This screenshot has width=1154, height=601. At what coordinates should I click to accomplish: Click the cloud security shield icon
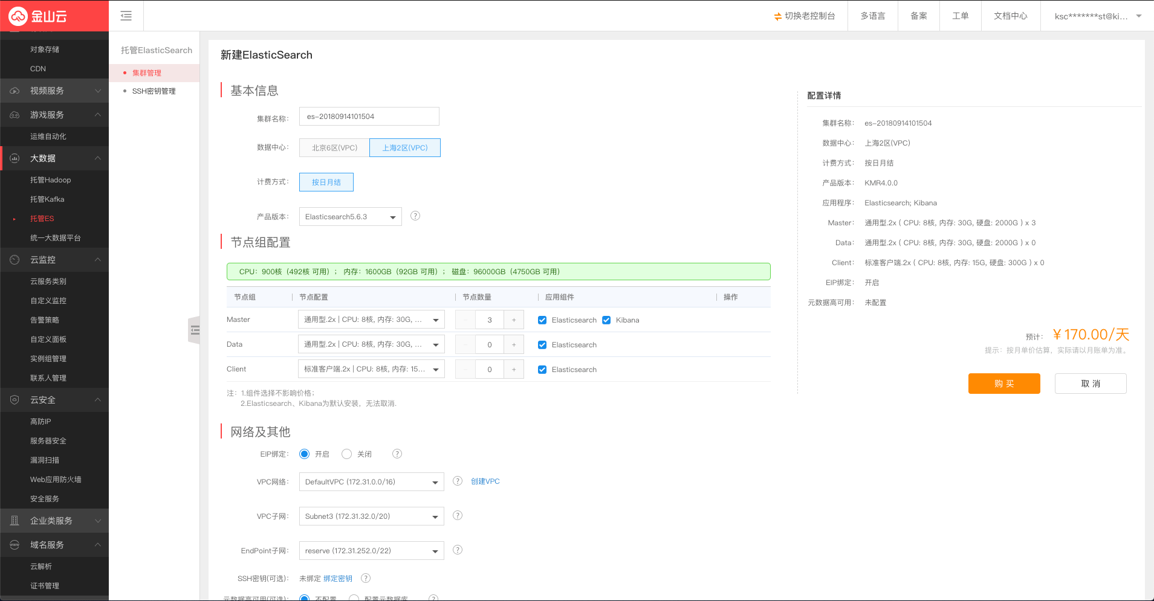click(x=15, y=400)
